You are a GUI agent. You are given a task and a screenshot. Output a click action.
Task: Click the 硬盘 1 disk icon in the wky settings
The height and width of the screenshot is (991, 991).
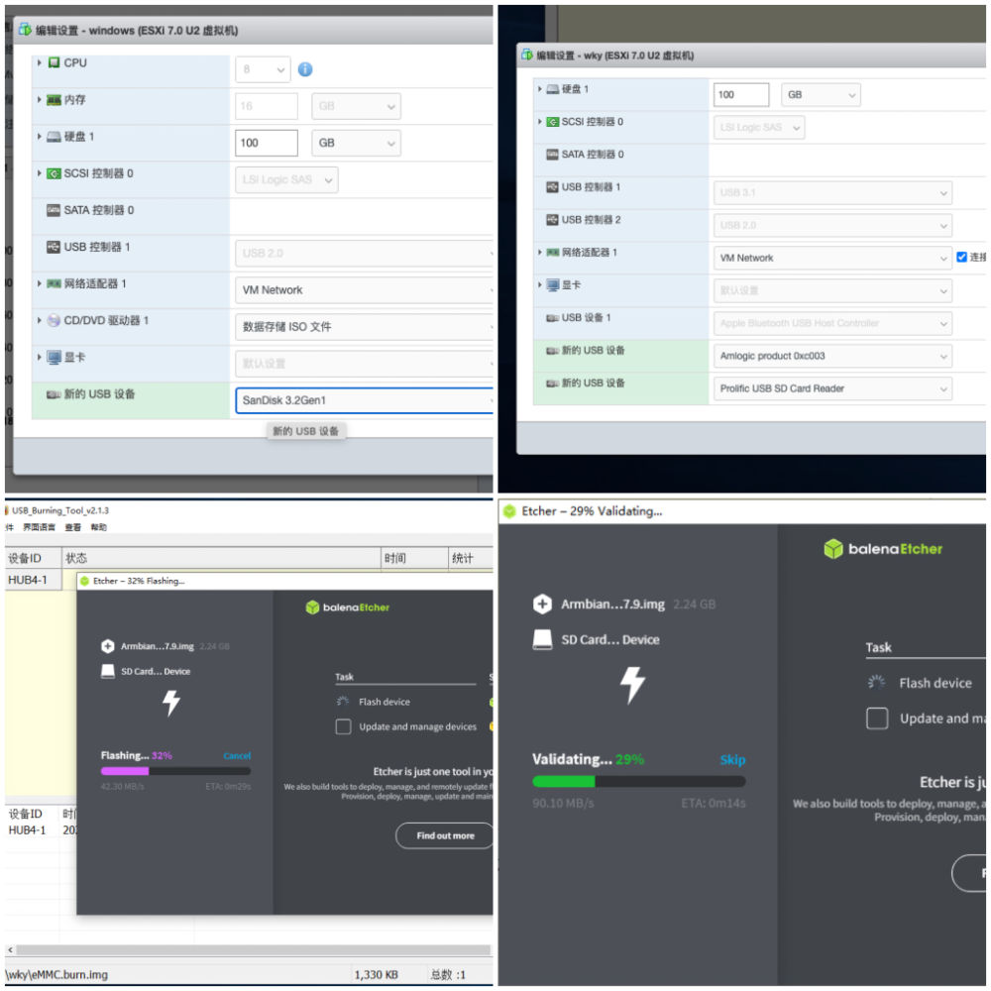pos(552,89)
